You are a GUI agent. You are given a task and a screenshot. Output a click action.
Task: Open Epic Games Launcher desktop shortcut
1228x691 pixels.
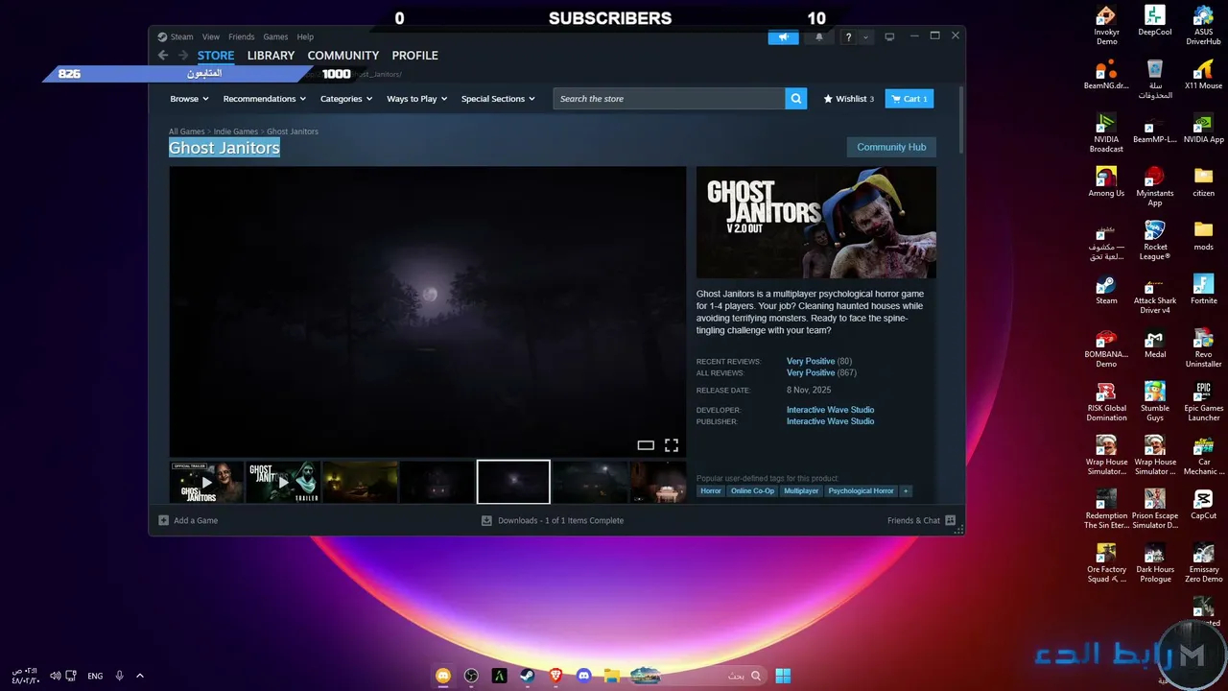pyautogui.click(x=1204, y=402)
